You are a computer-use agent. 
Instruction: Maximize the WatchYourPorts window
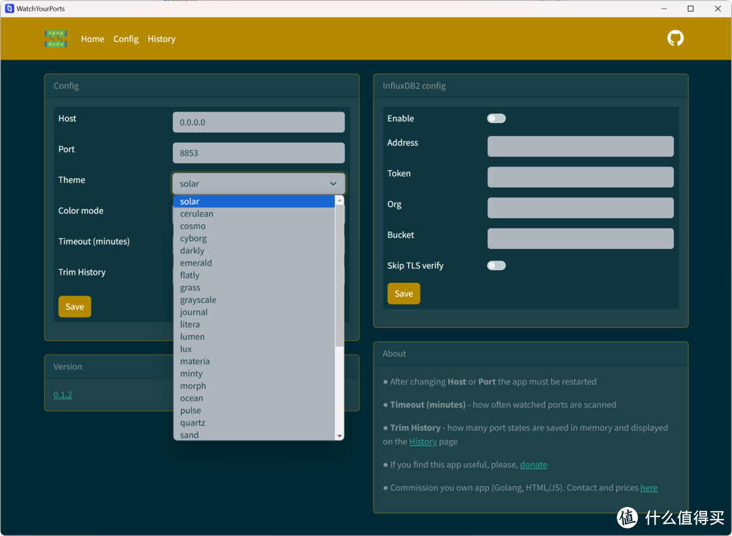(x=690, y=9)
